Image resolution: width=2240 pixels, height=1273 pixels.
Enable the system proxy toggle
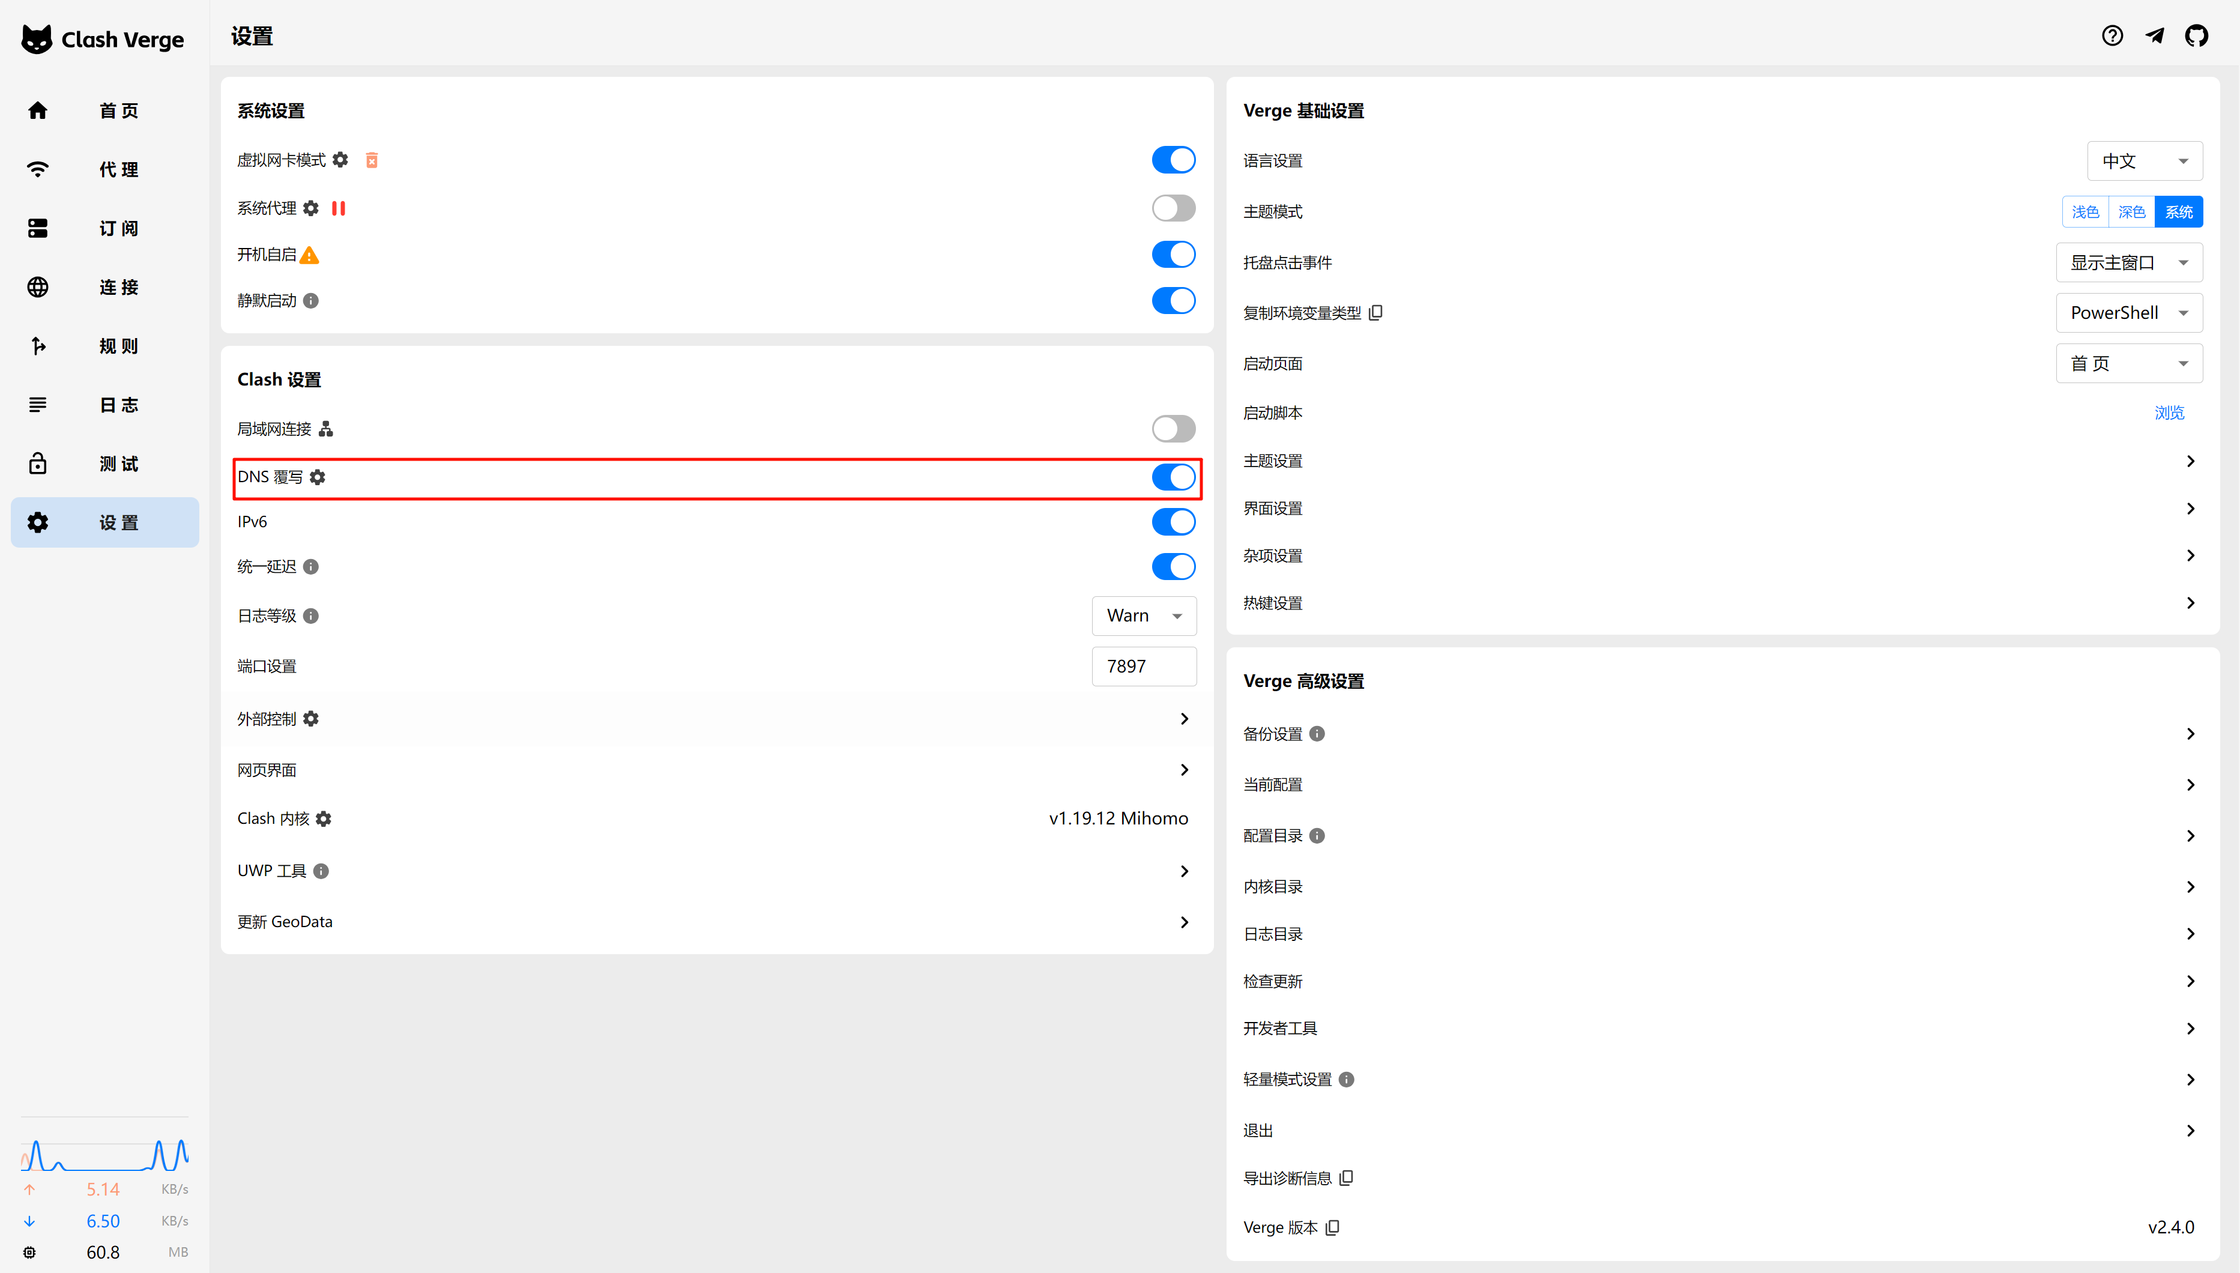[1173, 208]
